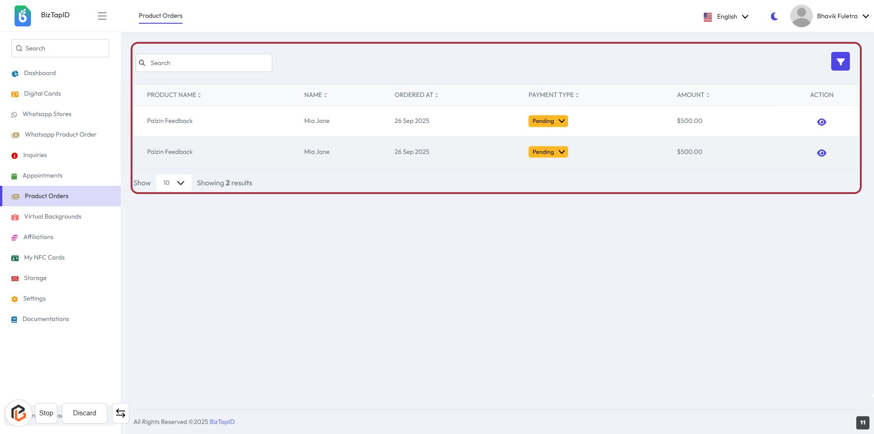This screenshot has height=434, width=874.
Task: Click the My NFC Cards sidebar icon
Action: [15, 258]
